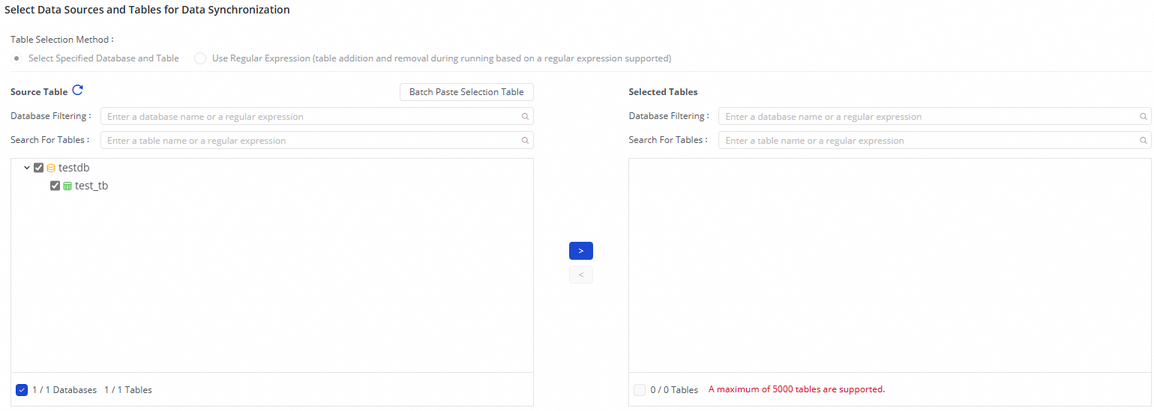Select the Use Regular Expression radio option
This screenshot has width=1154, height=411.
200,58
